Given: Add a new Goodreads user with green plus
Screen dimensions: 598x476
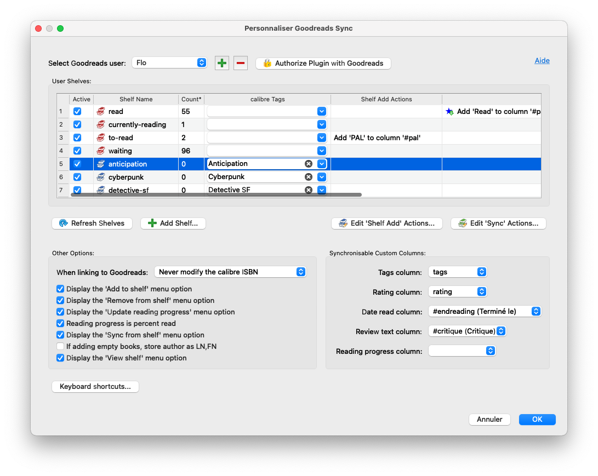Looking at the screenshot, I should point(221,63).
